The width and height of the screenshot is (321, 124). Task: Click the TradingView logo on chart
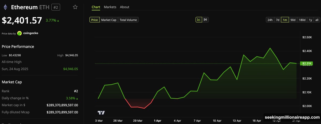[101, 113]
